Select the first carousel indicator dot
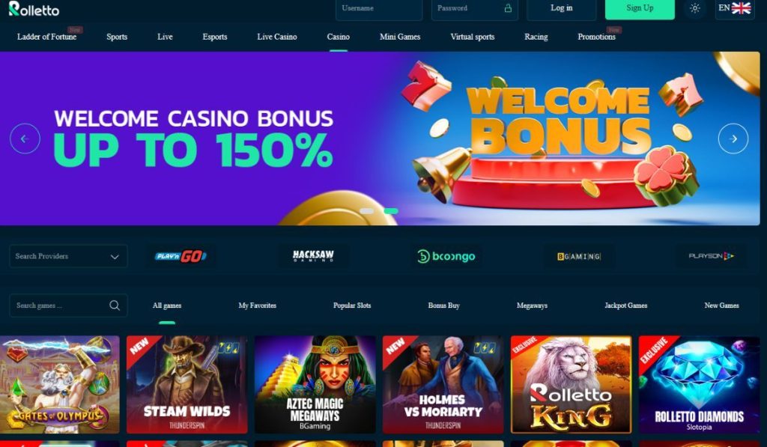 (367, 211)
